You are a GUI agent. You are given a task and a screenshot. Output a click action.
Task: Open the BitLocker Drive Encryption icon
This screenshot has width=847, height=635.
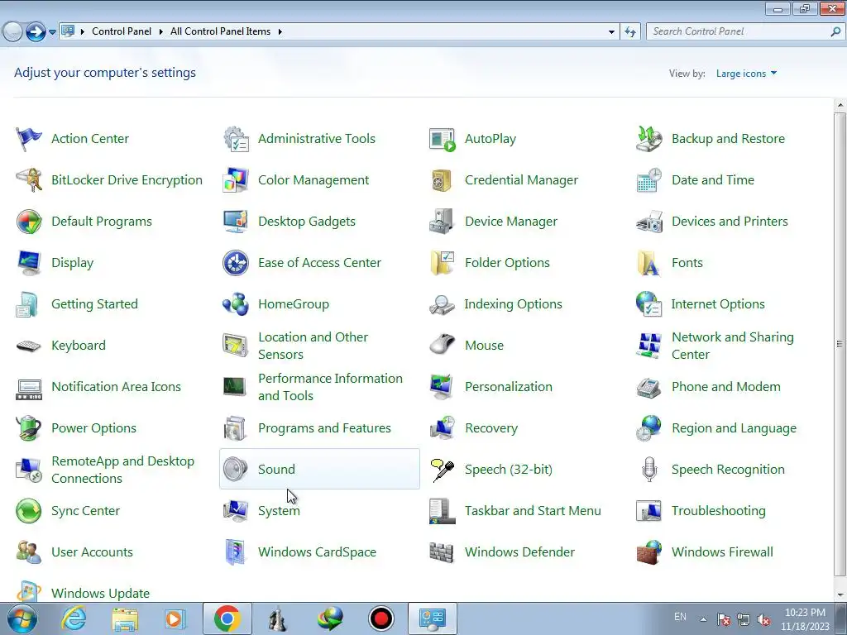click(x=29, y=179)
